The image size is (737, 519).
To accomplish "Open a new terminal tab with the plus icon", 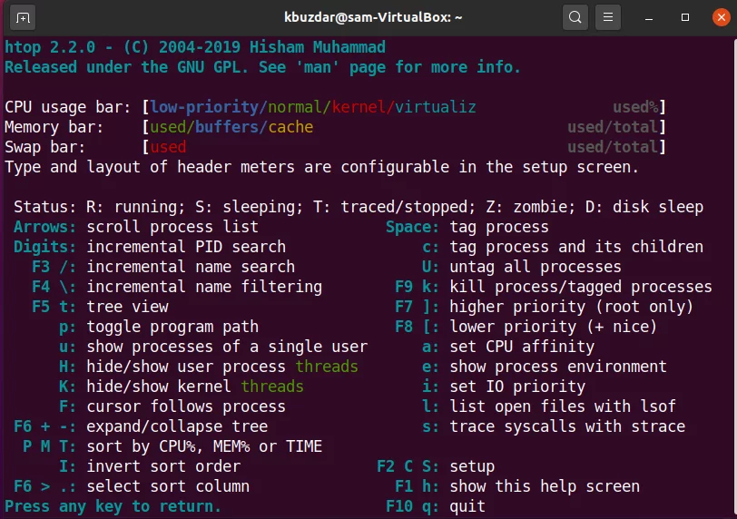I will [22, 18].
